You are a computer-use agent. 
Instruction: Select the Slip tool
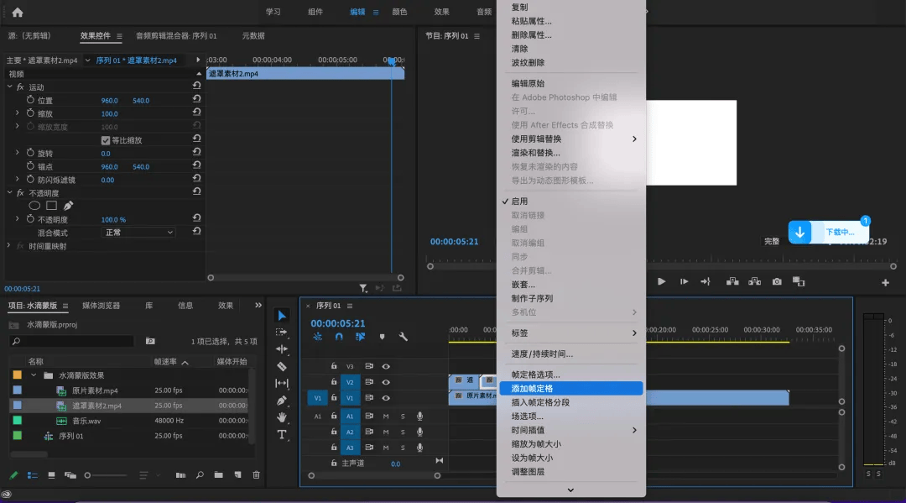click(281, 383)
